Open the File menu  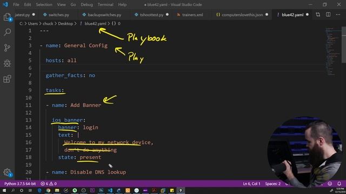pyautogui.click(x=16, y=4)
